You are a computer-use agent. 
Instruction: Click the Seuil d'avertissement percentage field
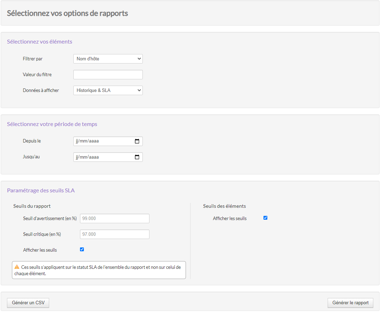click(x=114, y=219)
